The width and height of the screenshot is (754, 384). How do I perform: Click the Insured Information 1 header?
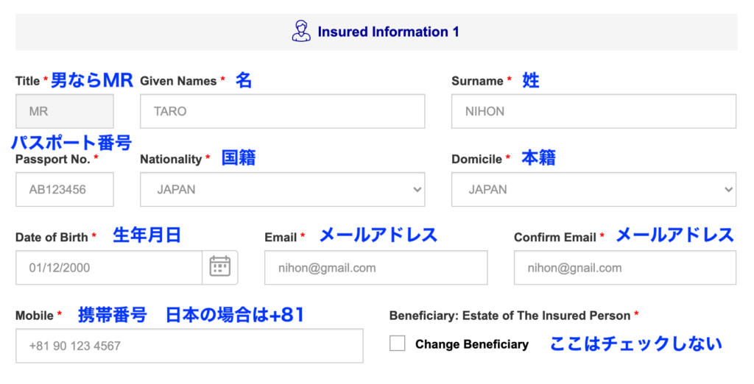pos(388,32)
